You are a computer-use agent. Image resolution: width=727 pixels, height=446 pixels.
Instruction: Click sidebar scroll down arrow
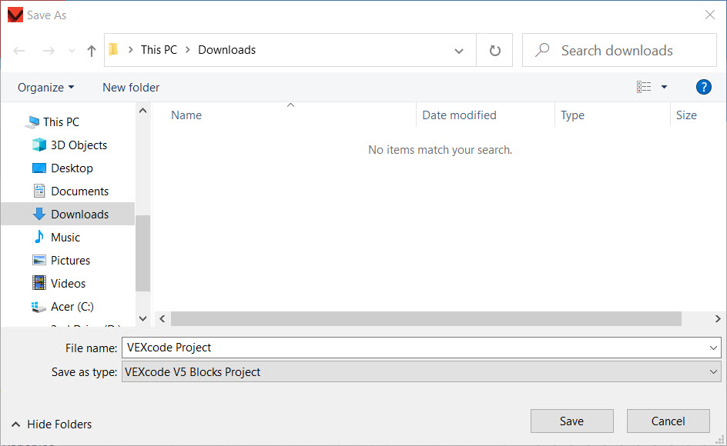pos(142,318)
